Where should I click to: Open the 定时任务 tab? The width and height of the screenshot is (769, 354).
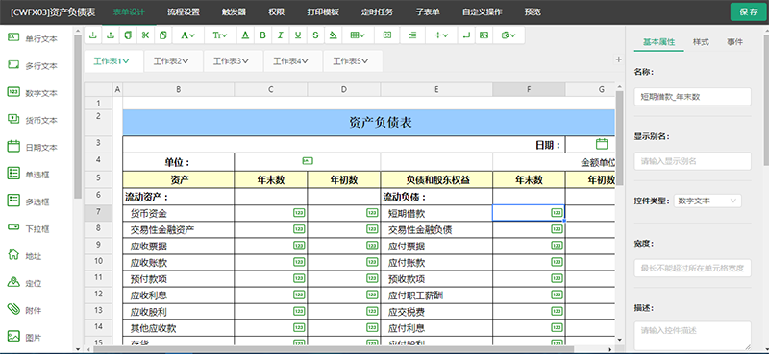377,12
